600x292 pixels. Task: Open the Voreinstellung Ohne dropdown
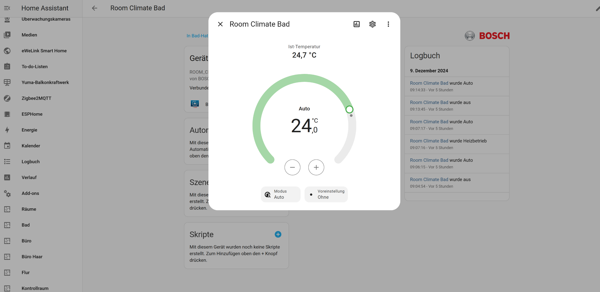pos(326,194)
